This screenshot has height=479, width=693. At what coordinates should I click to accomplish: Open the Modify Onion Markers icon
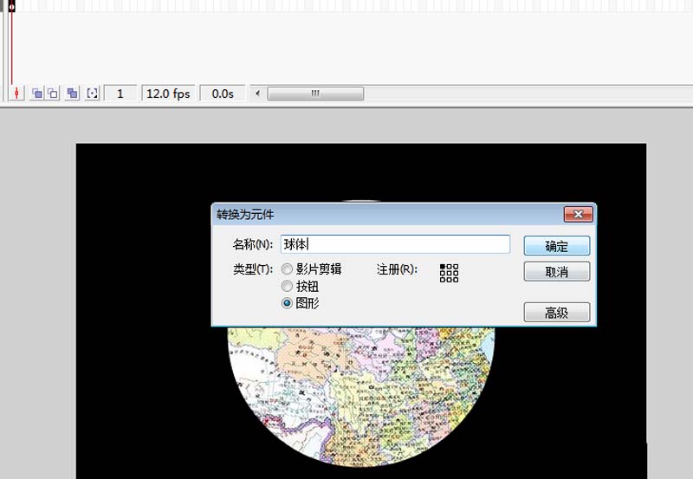92,94
